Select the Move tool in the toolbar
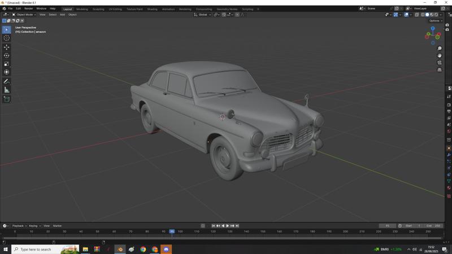 (x=7, y=47)
